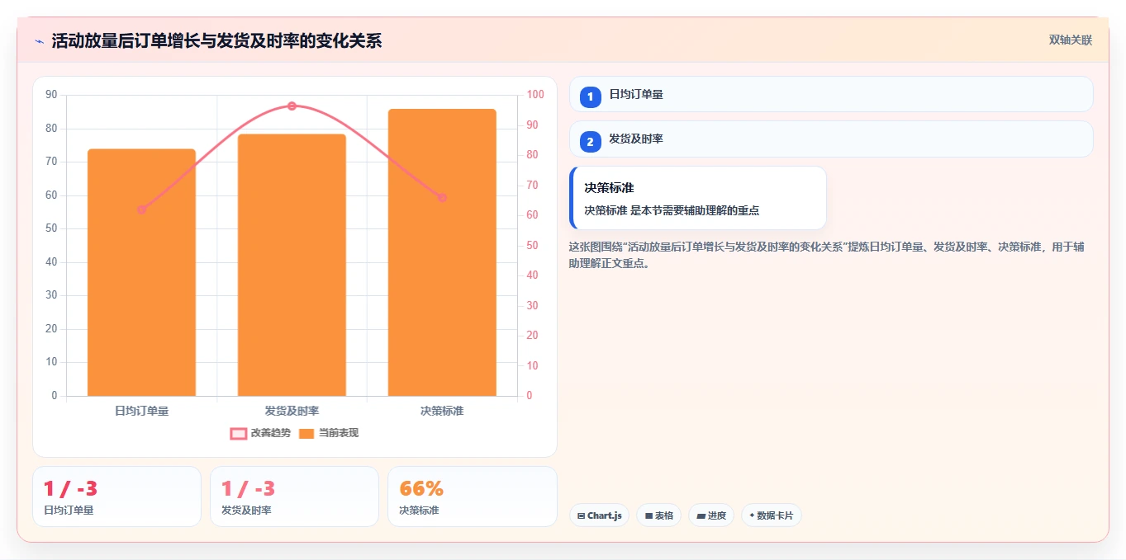Click the blue number 2 badge
1126x560 pixels.
coord(590,142)
